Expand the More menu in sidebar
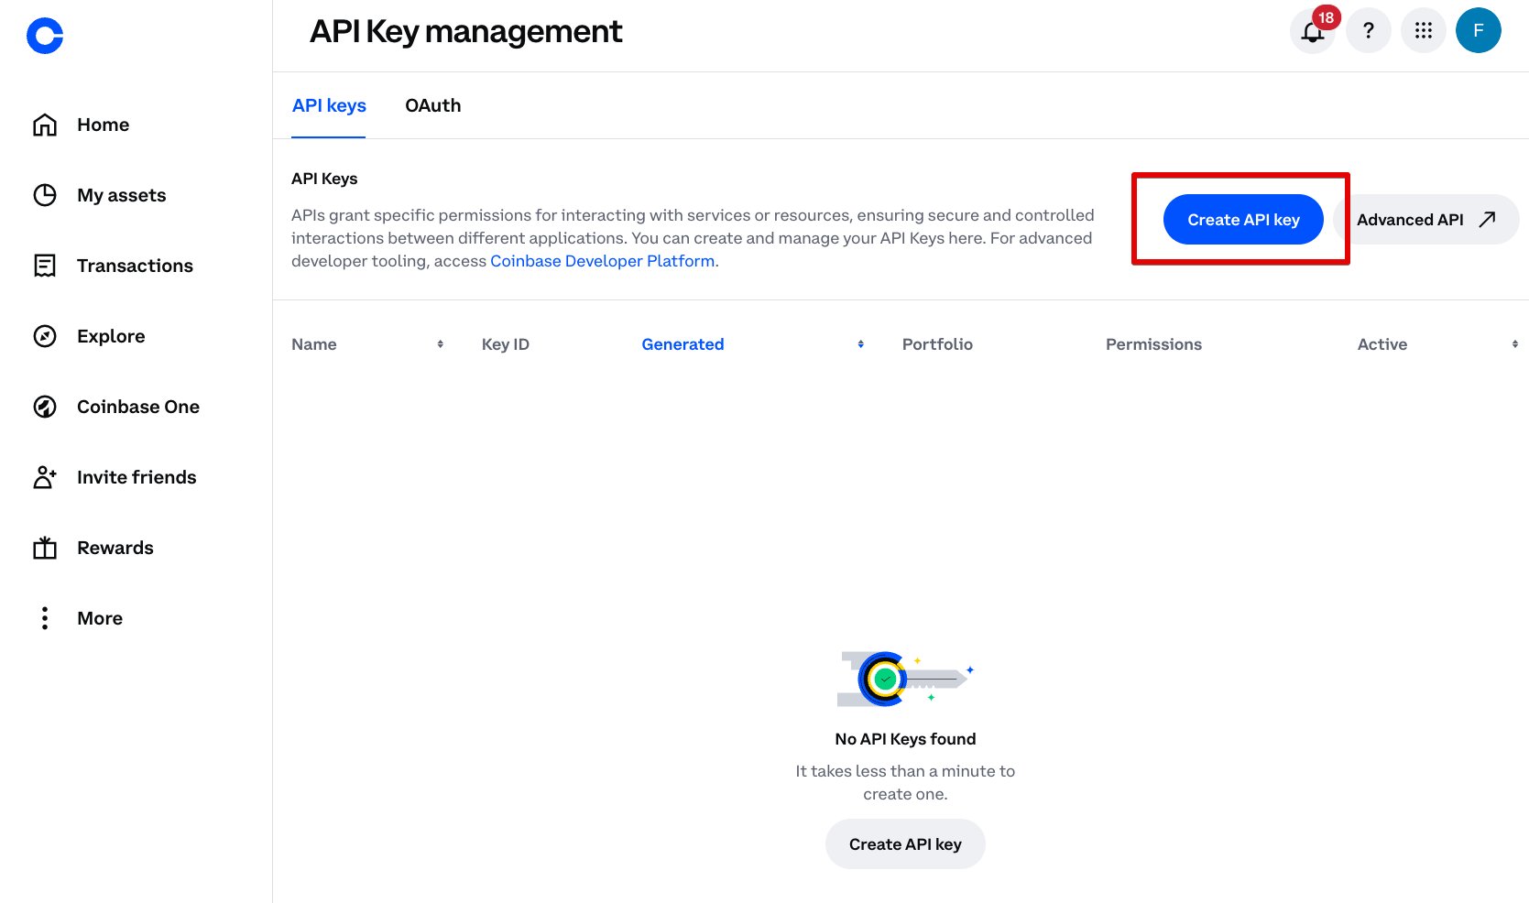 click(x=99, y=618)
